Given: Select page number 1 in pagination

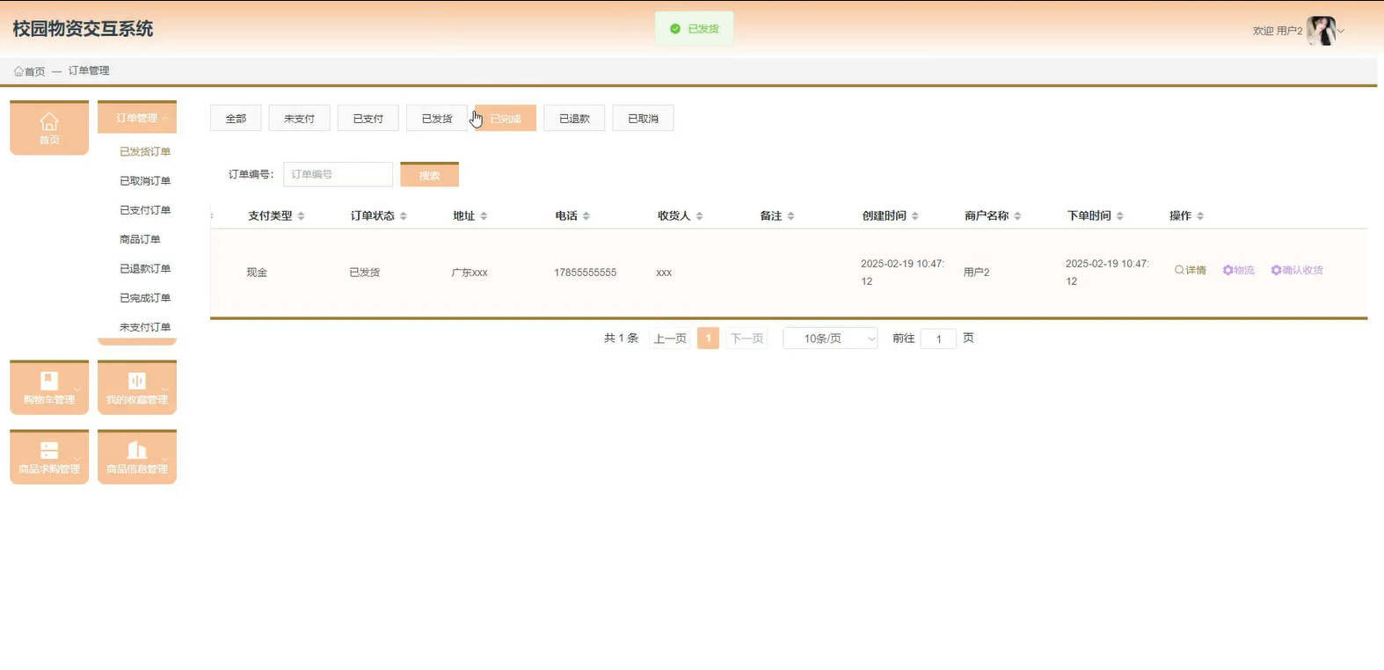Looking at the screenshot, I should tap(708, 339).
